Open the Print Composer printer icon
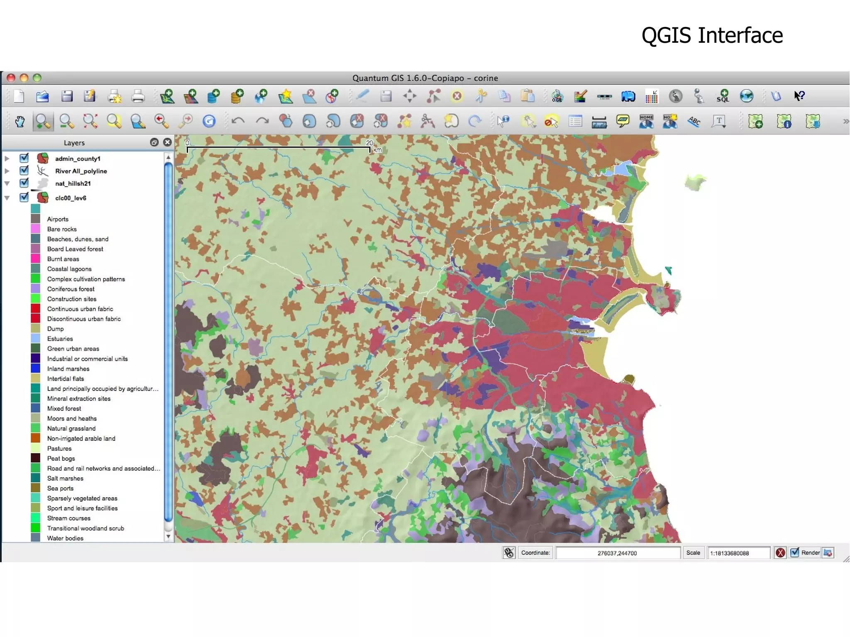 138,96
